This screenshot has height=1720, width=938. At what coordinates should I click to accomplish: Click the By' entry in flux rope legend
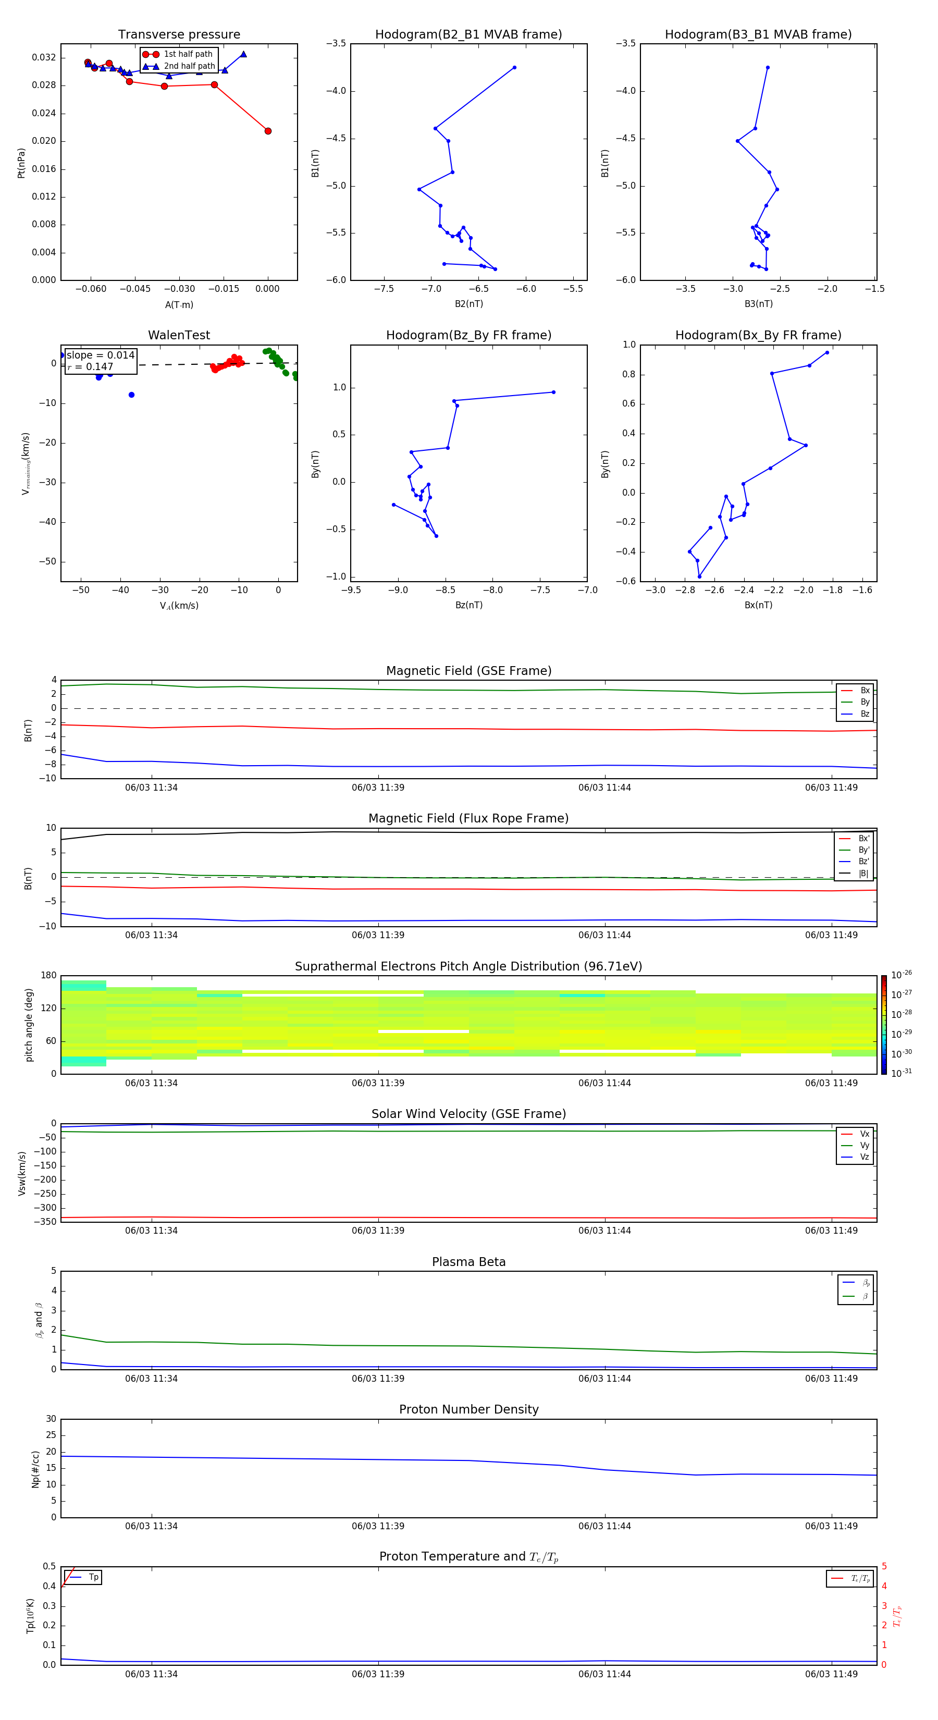point(855,850)
